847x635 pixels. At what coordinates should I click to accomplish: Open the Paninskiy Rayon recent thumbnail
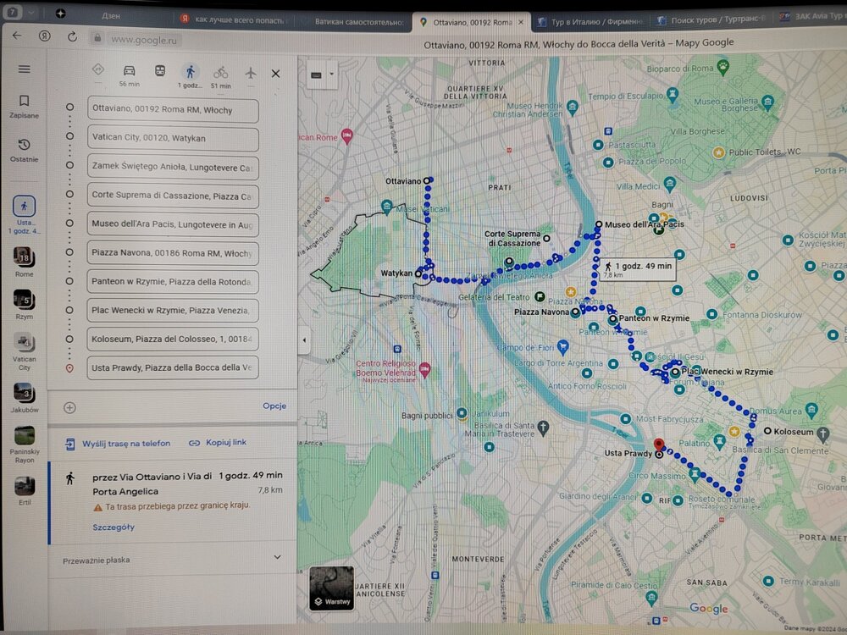tap(25, 445)
